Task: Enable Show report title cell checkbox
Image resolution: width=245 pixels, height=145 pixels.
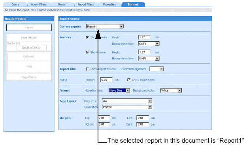Action: point(87,69)
